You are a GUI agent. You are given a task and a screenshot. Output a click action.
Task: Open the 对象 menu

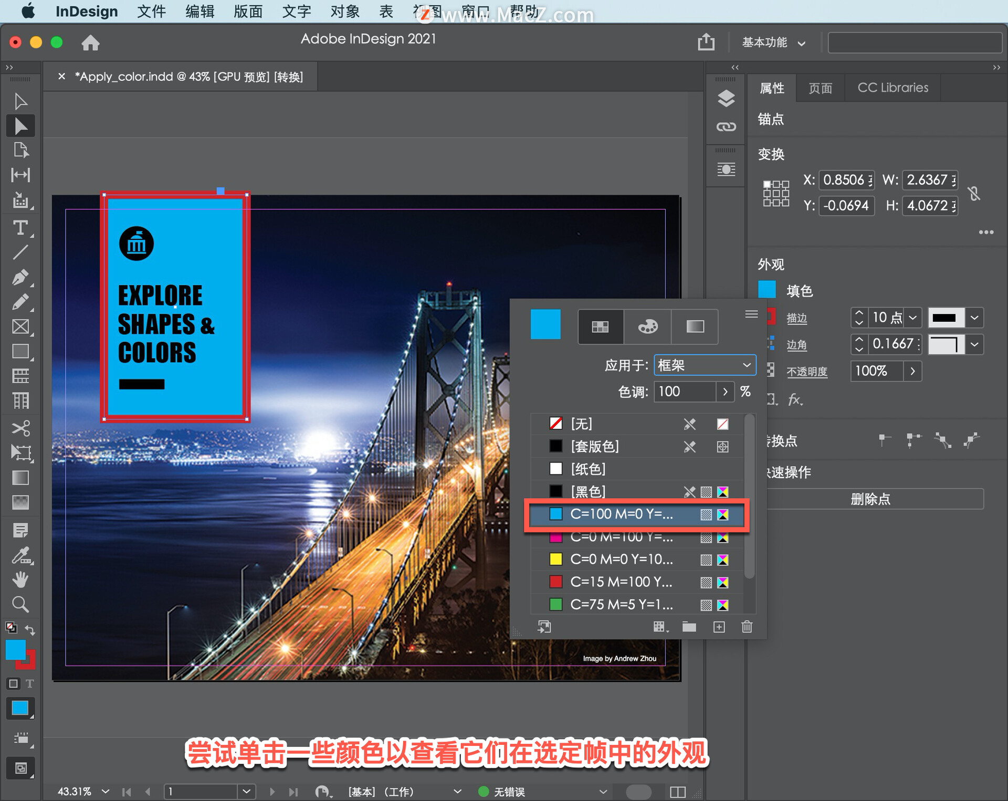point(345,12)
